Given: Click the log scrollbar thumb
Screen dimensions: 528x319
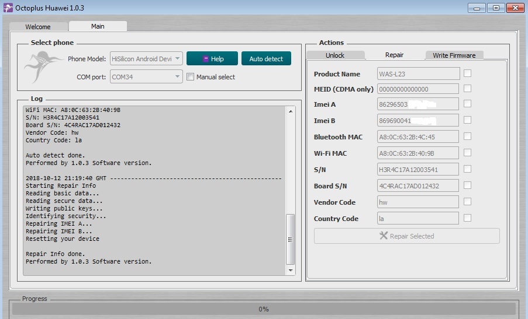Looking at the screenshot, I should 290,240.
